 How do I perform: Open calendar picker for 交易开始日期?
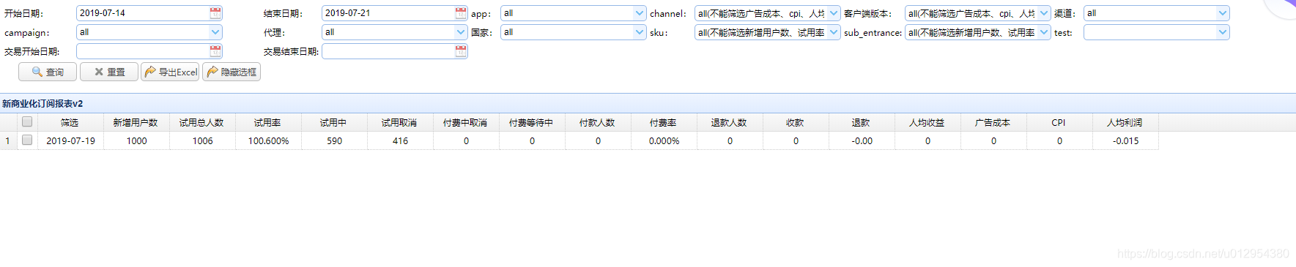[215, 51]
